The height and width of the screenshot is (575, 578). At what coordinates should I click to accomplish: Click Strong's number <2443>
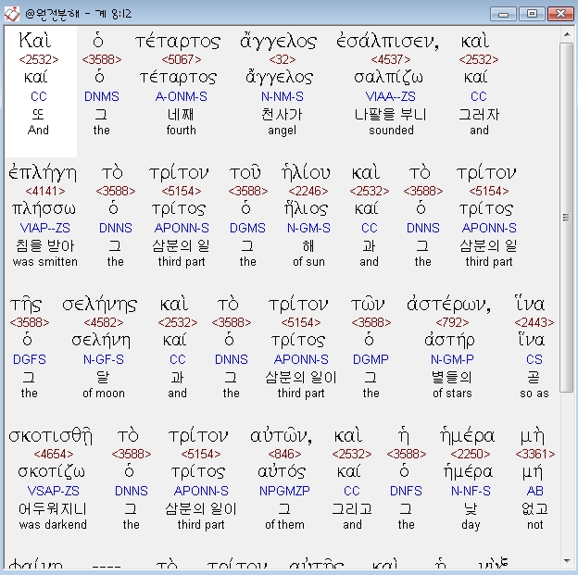[534, 322]
